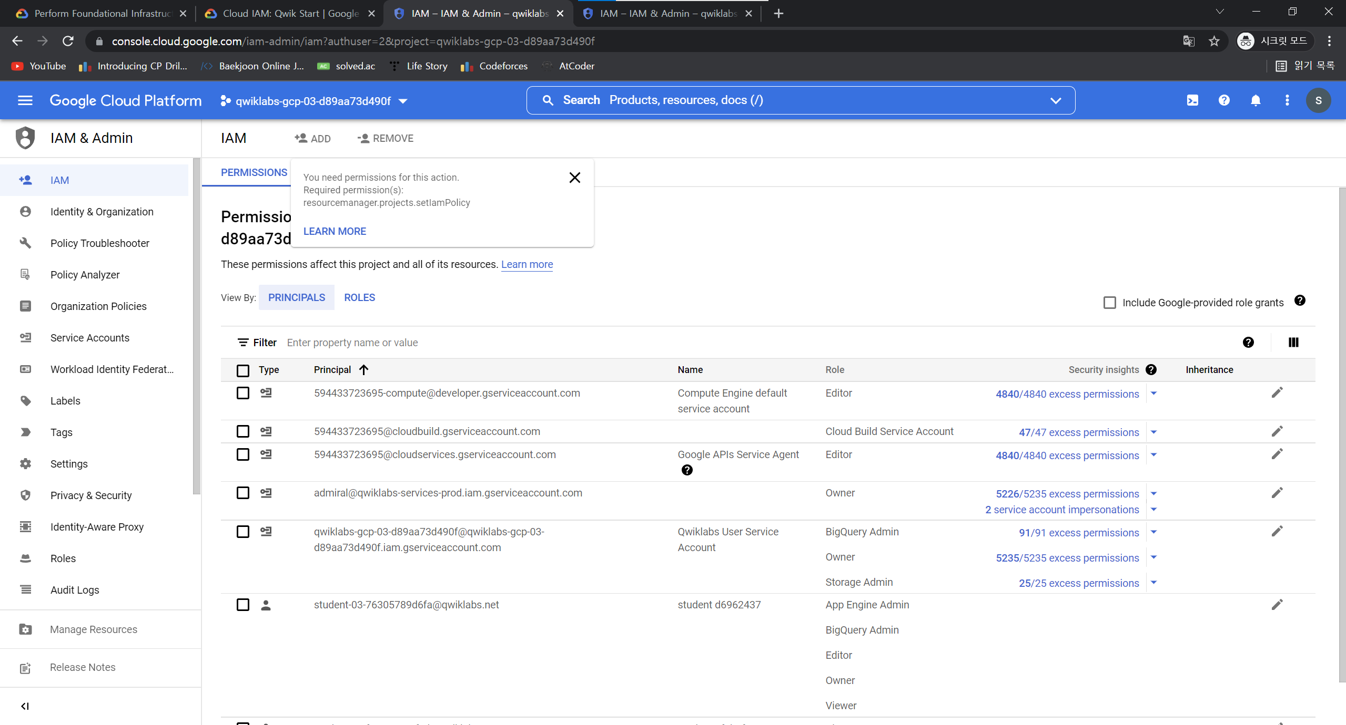Open the project selector dropdown
1346x725 pixels.
pyautogui.click(x=314, y=101)
